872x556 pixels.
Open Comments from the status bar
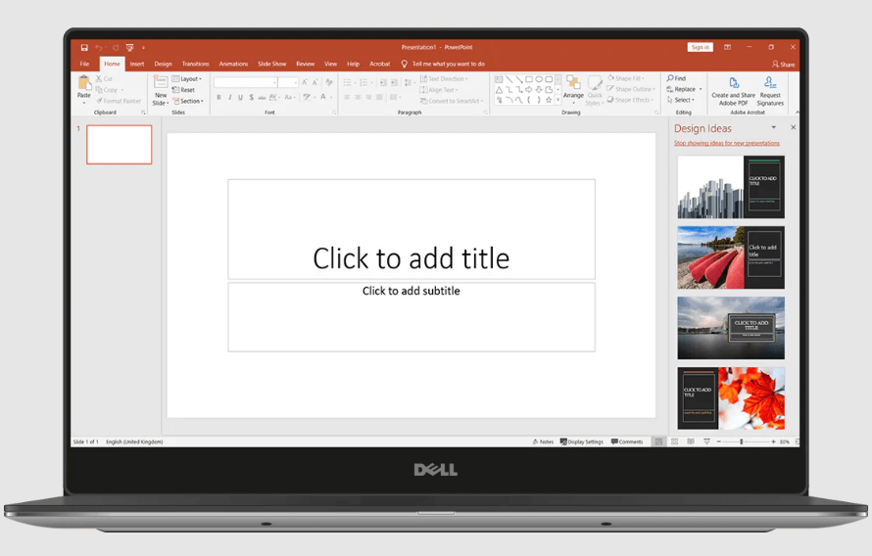pyautogui.click(x=627, y=442)
